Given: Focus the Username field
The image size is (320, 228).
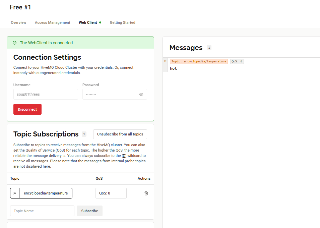Looking at the screenshot, I should click(46, 95).
